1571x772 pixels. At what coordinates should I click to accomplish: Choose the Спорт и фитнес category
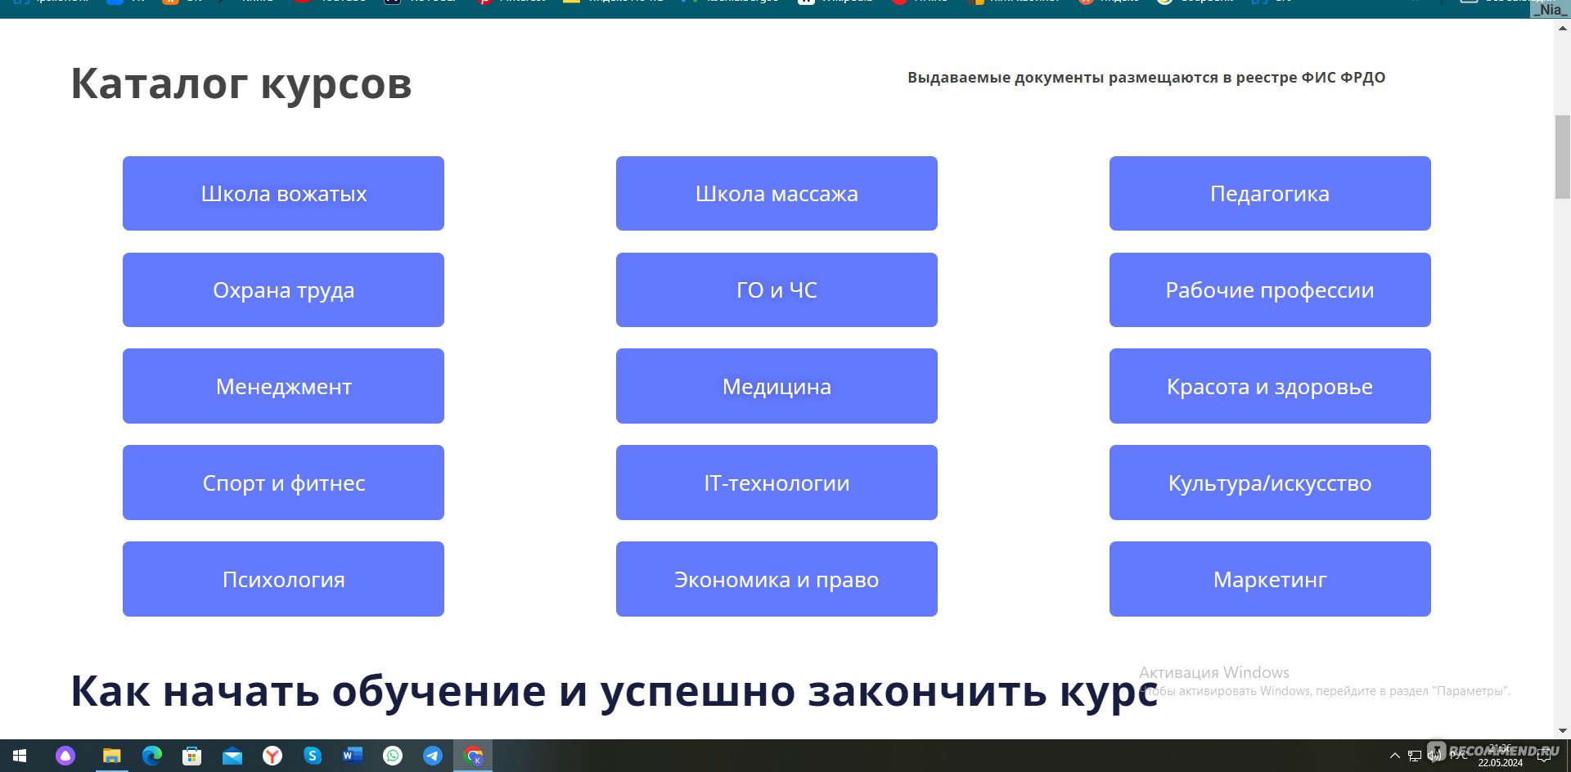(283, 482)
